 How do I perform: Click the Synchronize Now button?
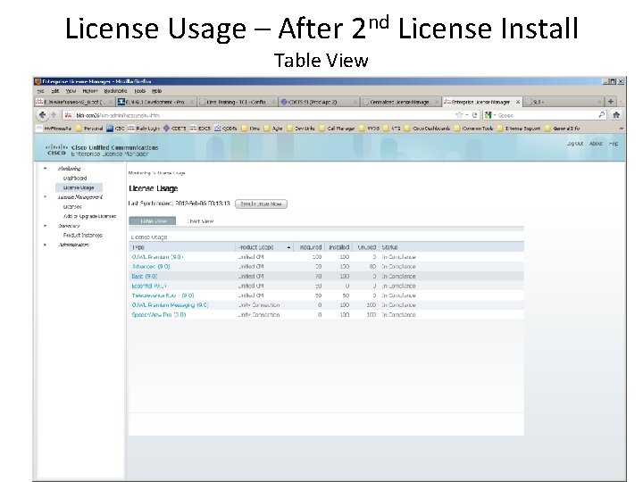point(261,204)
